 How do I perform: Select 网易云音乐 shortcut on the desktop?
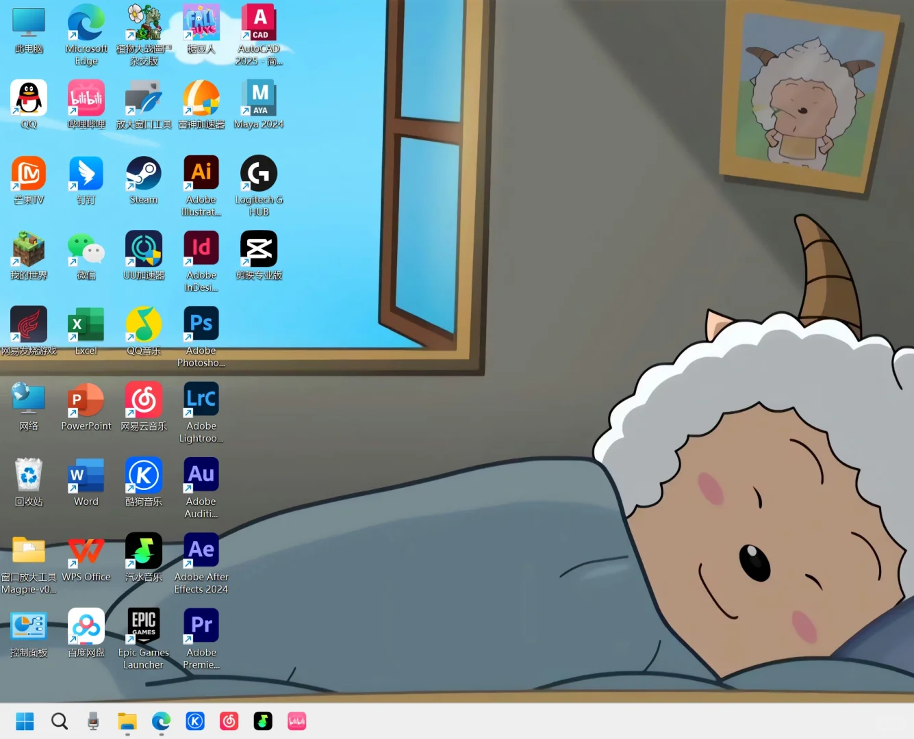(x=144, y=406)
